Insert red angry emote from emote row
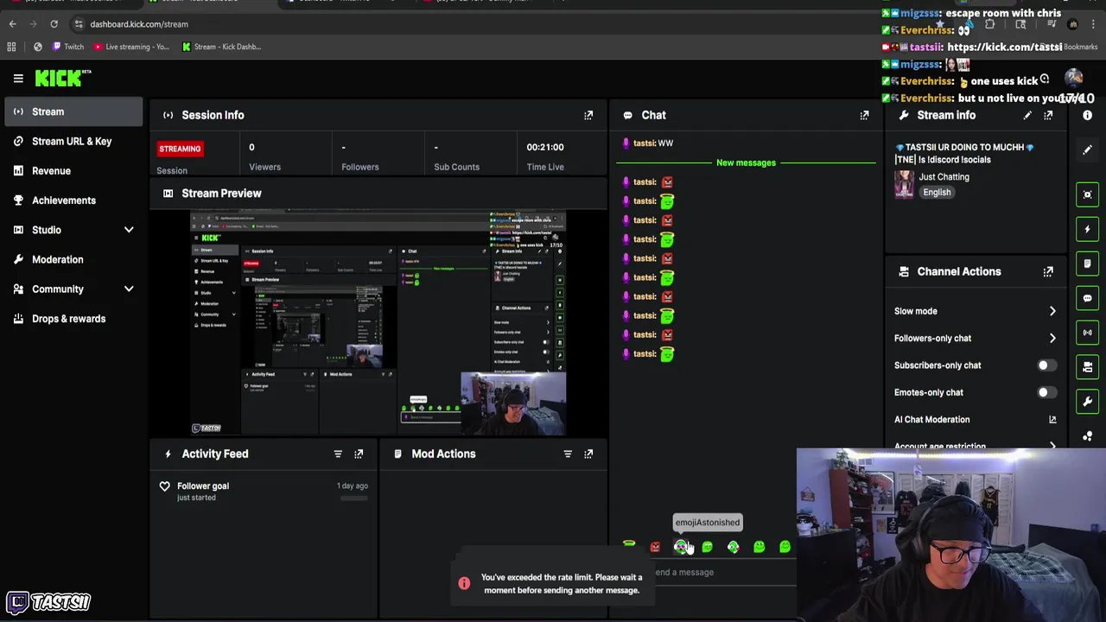This screenshot has width=1106, height=622. pyautogui.click(x=655, y=547)
